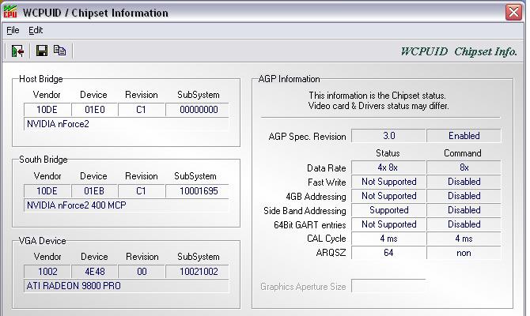Click Fast Write Not Supported status
The image size is (530, 316).
click(388, 182)
